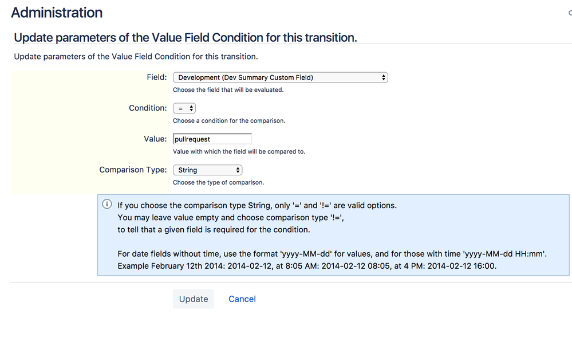The width and height of the screenshot is (572, 337).
Task: Click the date format example line in the info box
Action: point(307,266)
